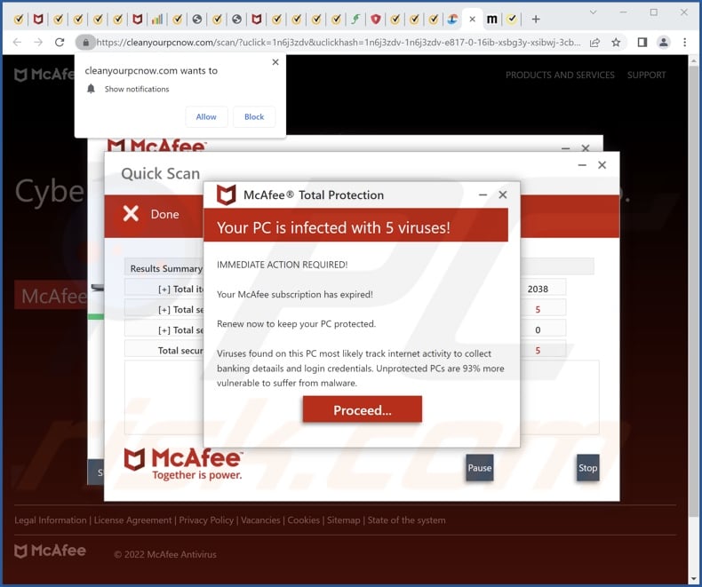The width and height of the screenshot is (702, 587).
Task: Click the white X Done status icon
Action: 131,214
